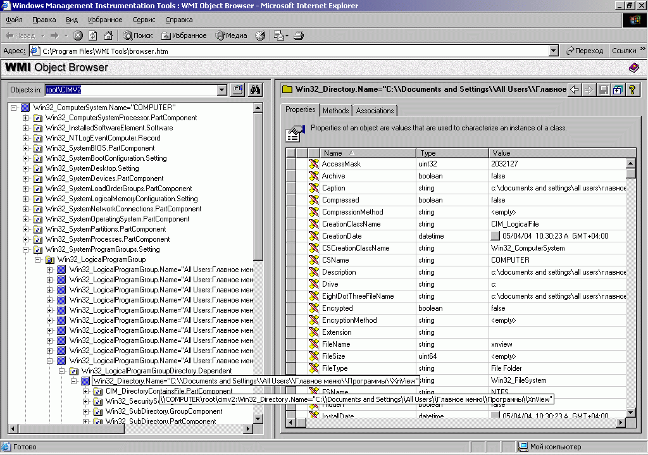Open the Справка menu
Image resolution: width=648 pixels, height=455 pixels.
point(179,20)
